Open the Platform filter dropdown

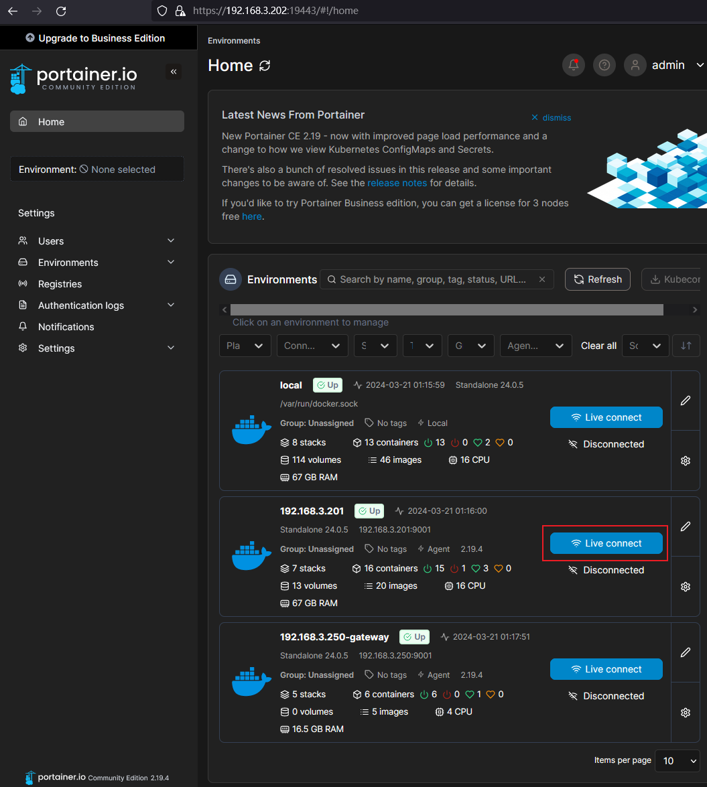coord(245,346)
